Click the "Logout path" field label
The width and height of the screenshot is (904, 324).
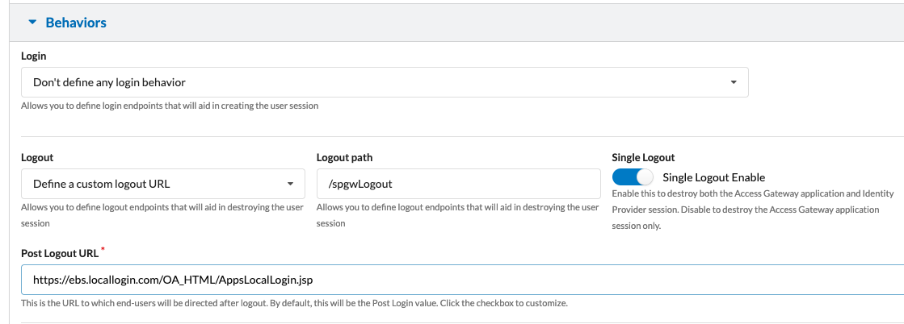(x=345, y=157)
